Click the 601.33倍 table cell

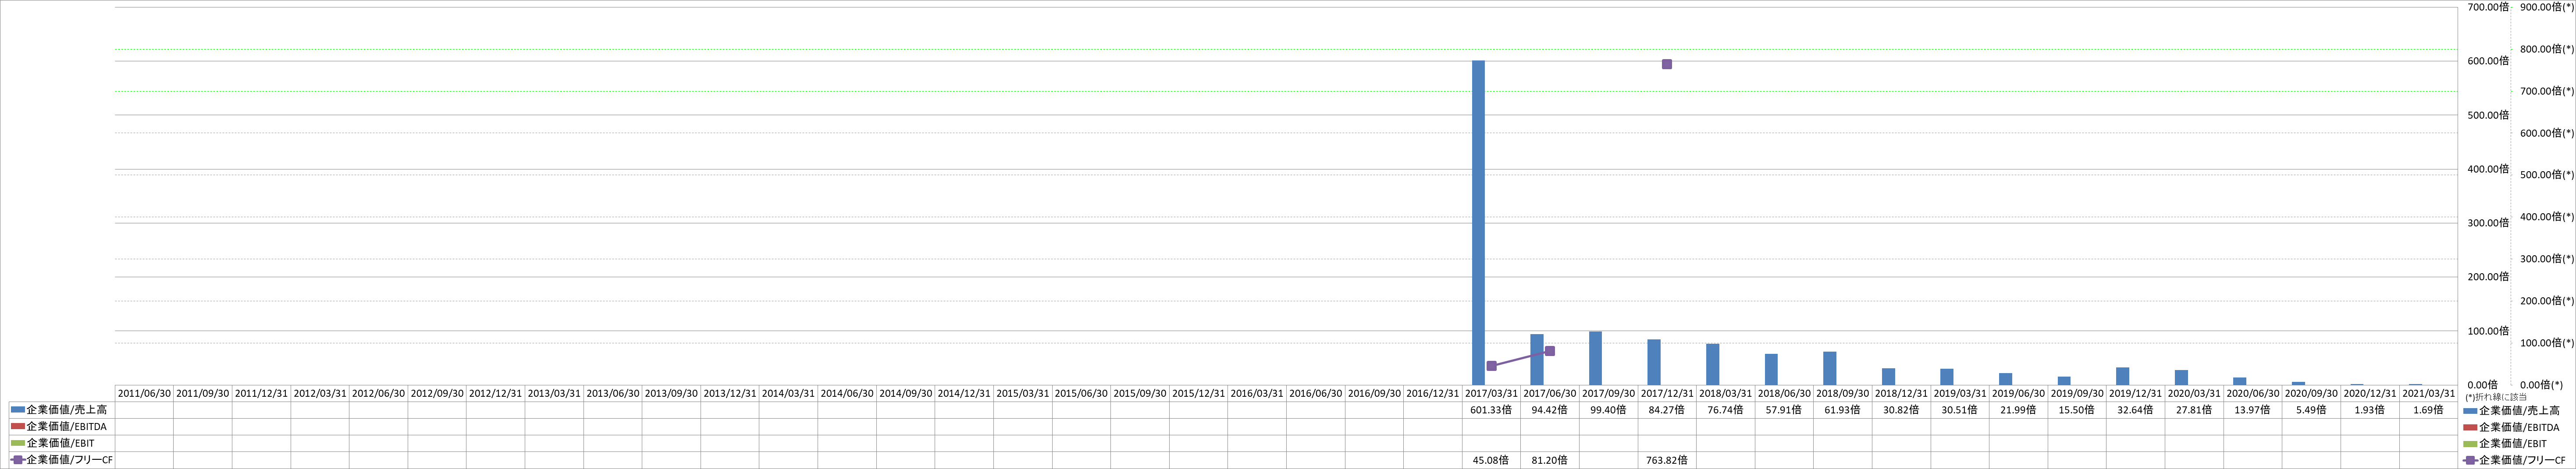[x=1491, y=410]
